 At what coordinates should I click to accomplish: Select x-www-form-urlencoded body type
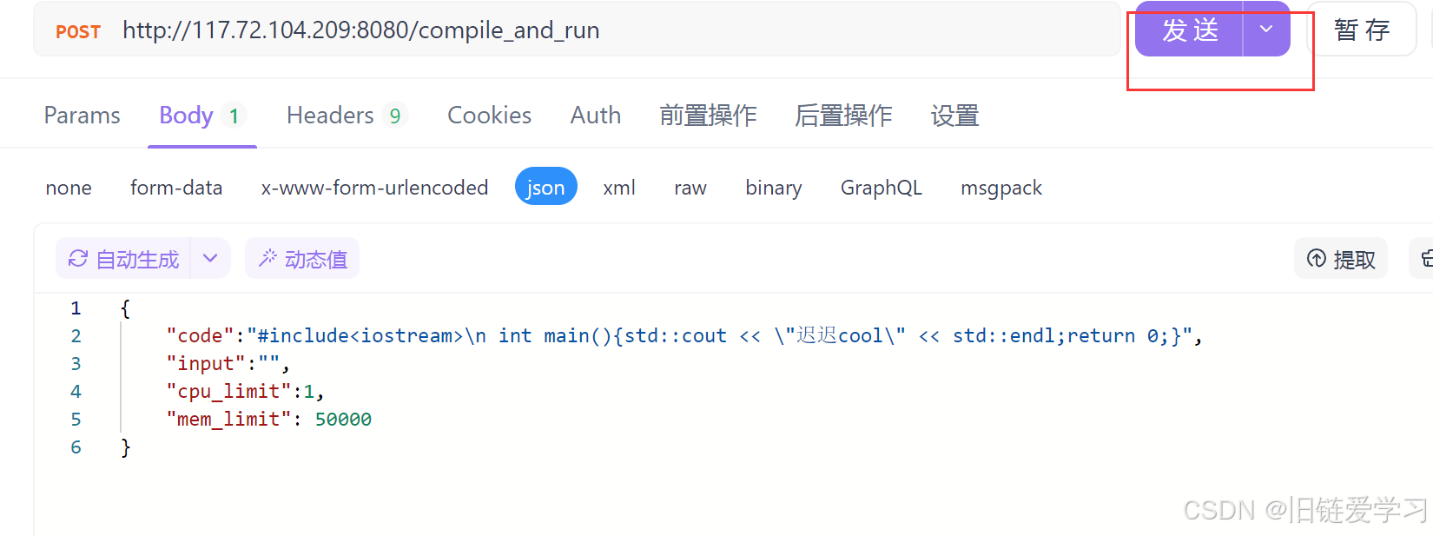374,188
